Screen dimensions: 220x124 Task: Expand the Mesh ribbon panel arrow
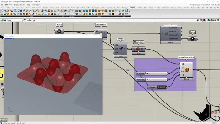tap(117, 16)
